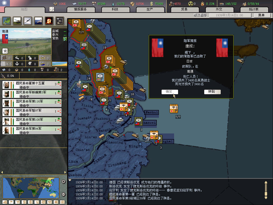Switch to diplomatic map mode (briefcase button)

(56, 202)
